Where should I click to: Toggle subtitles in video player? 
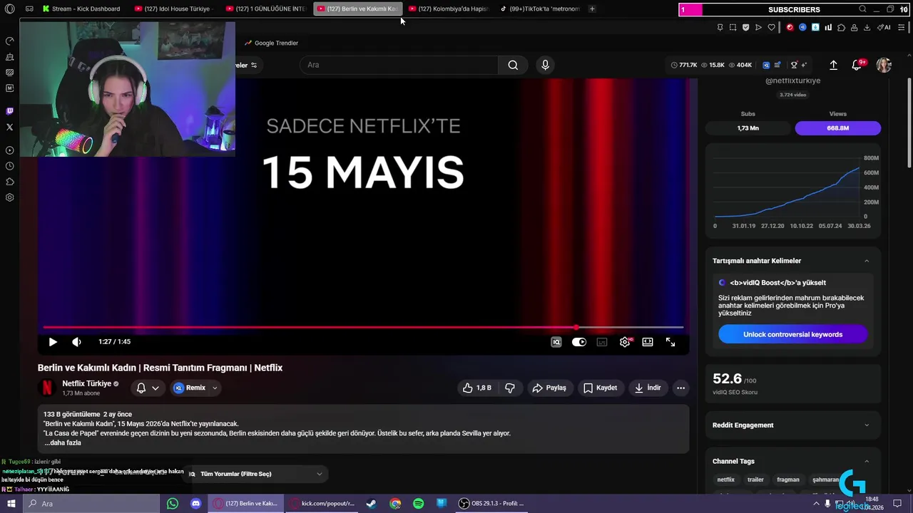[x=602, y=342]
